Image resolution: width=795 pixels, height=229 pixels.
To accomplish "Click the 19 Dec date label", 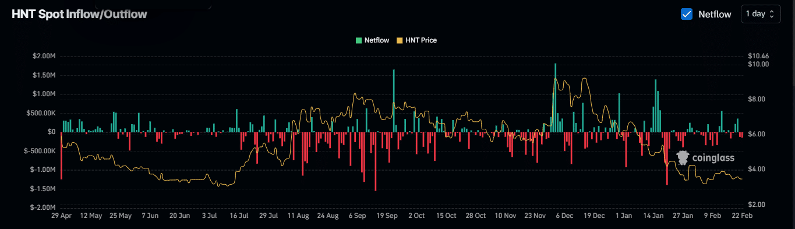I will point(595,216).
